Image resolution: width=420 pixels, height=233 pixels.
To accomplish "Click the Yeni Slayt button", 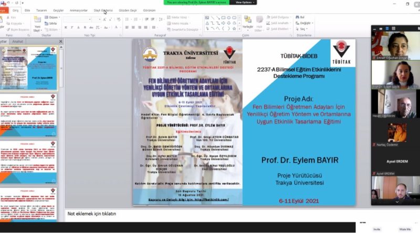I will coord(37,24).
